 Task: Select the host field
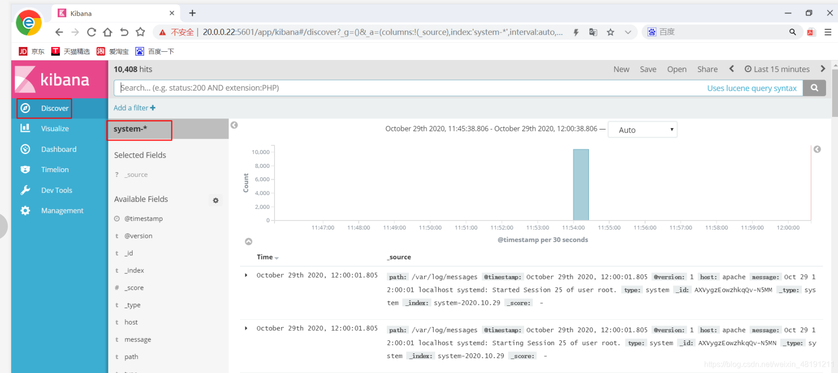pyautogui.click(x=131, y=322)
